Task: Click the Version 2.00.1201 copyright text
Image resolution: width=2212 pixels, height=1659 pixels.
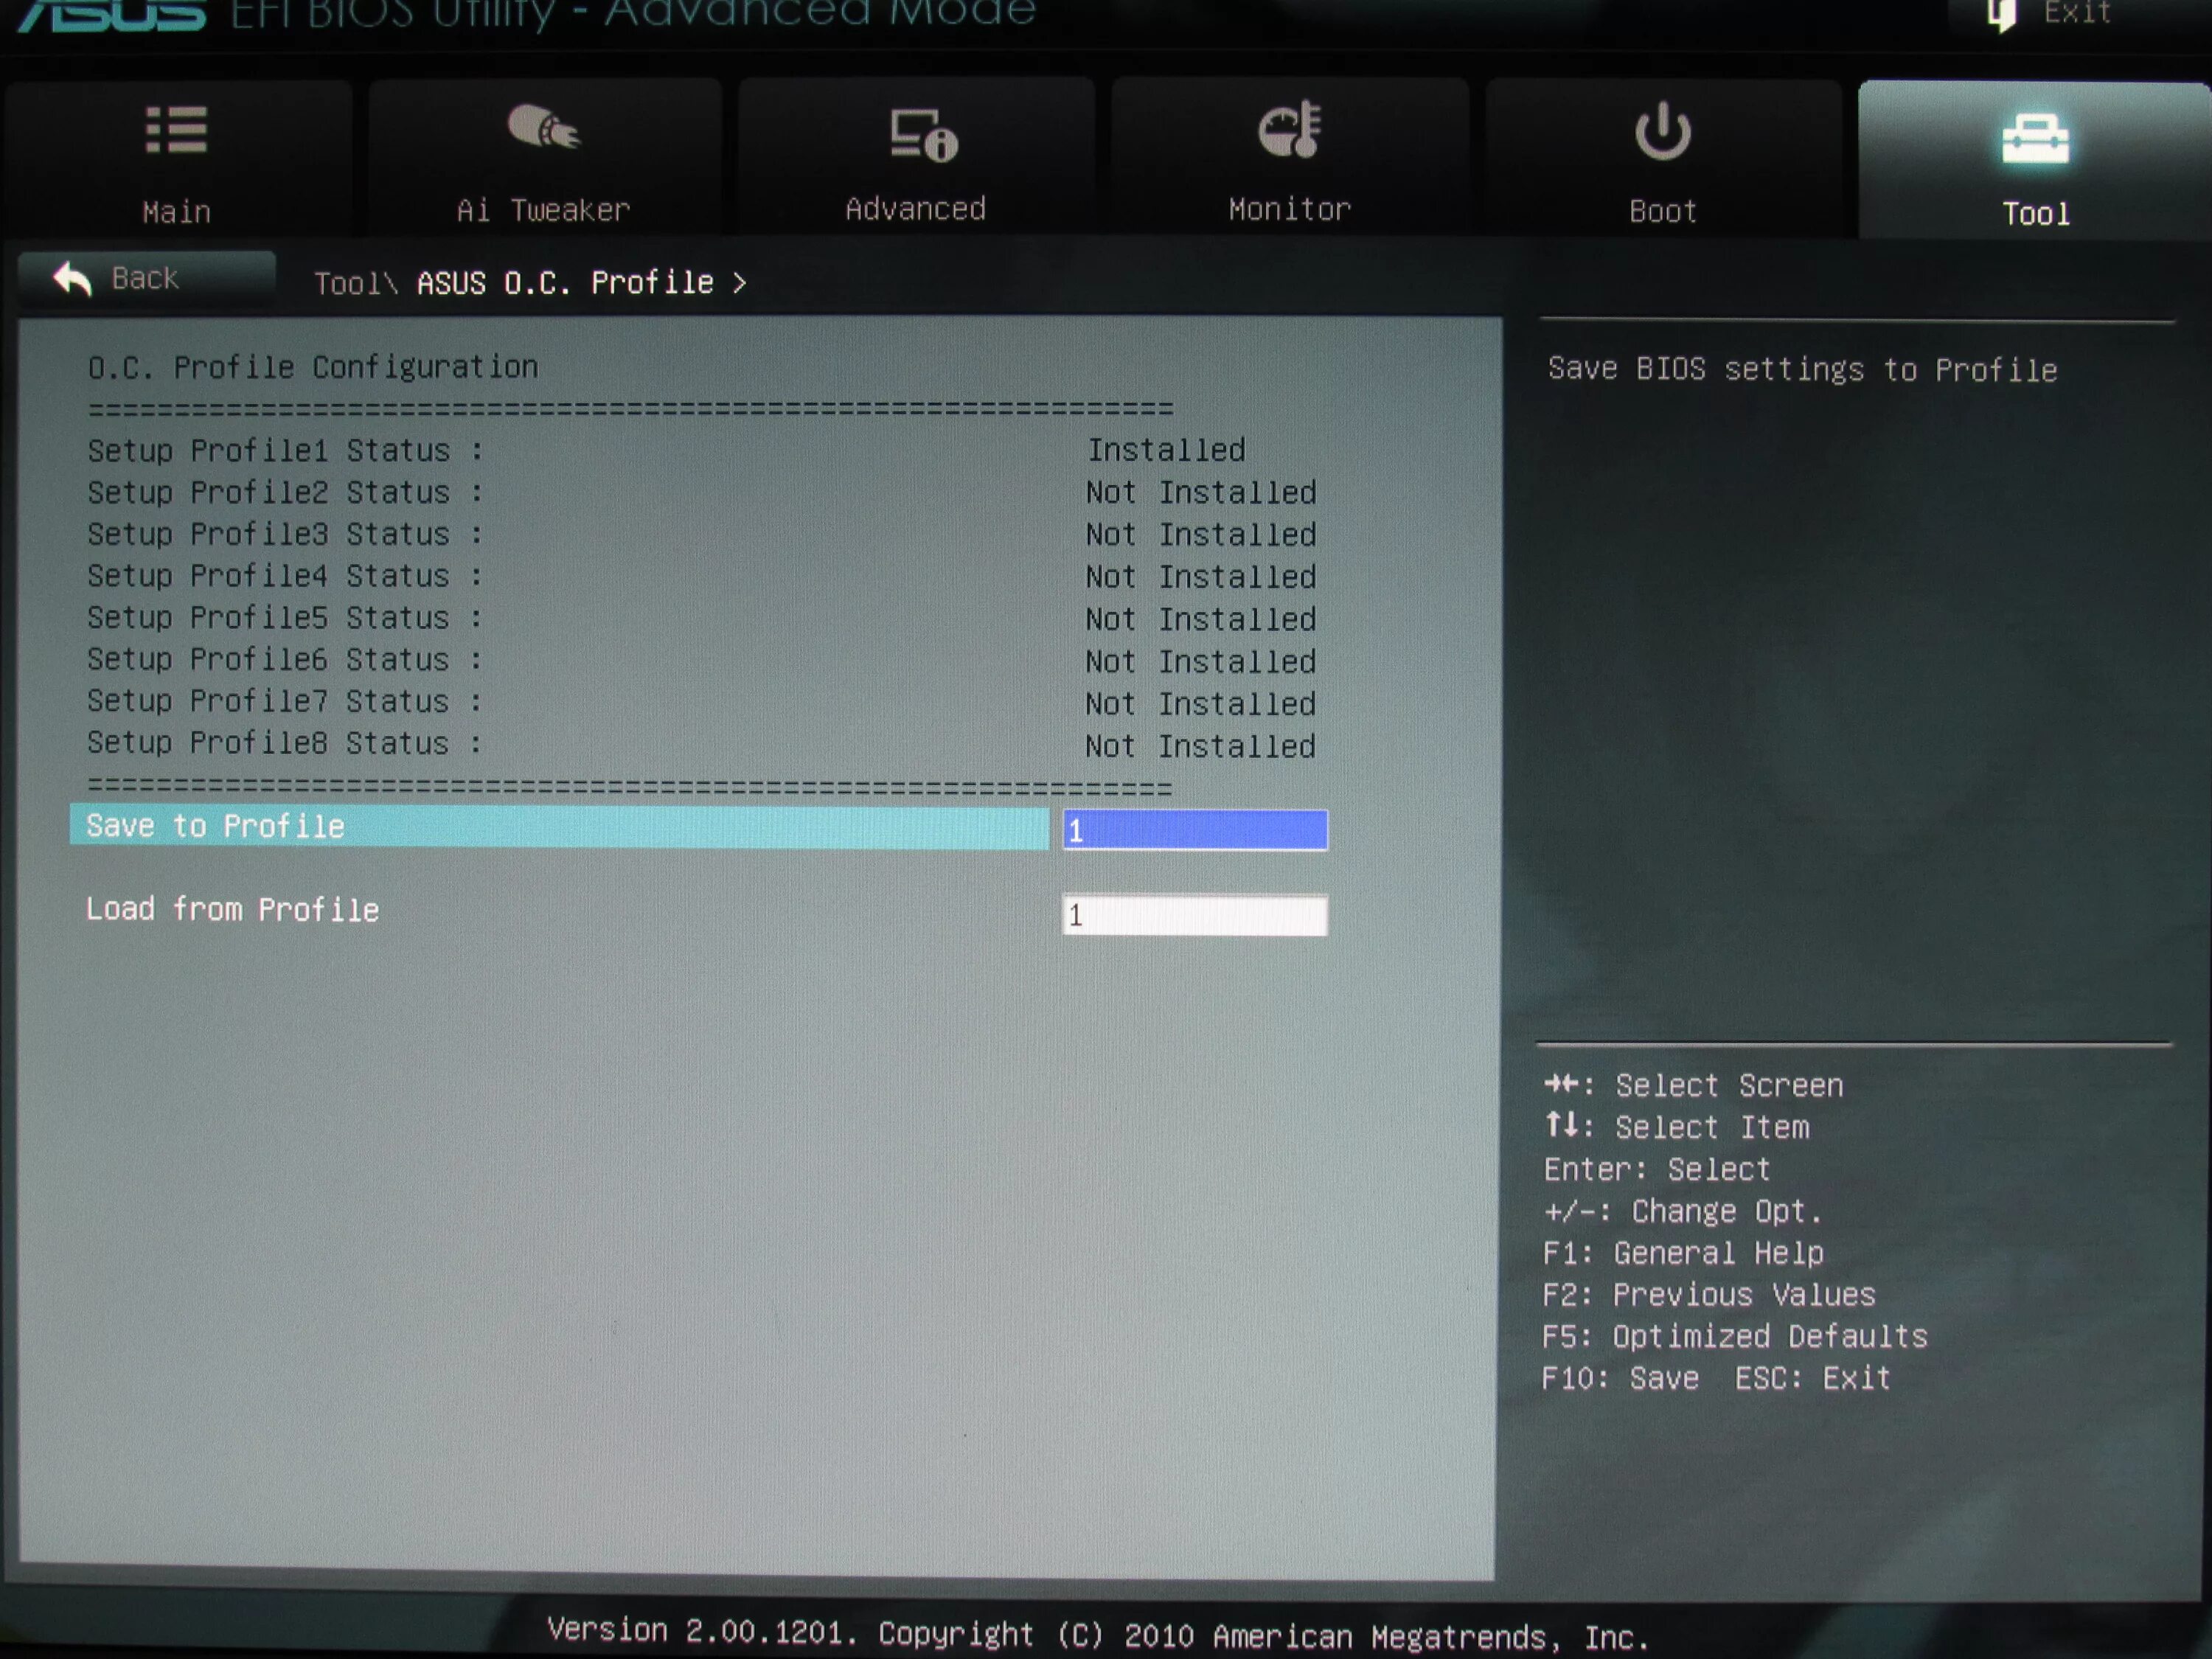Action: (1097, 1635)
